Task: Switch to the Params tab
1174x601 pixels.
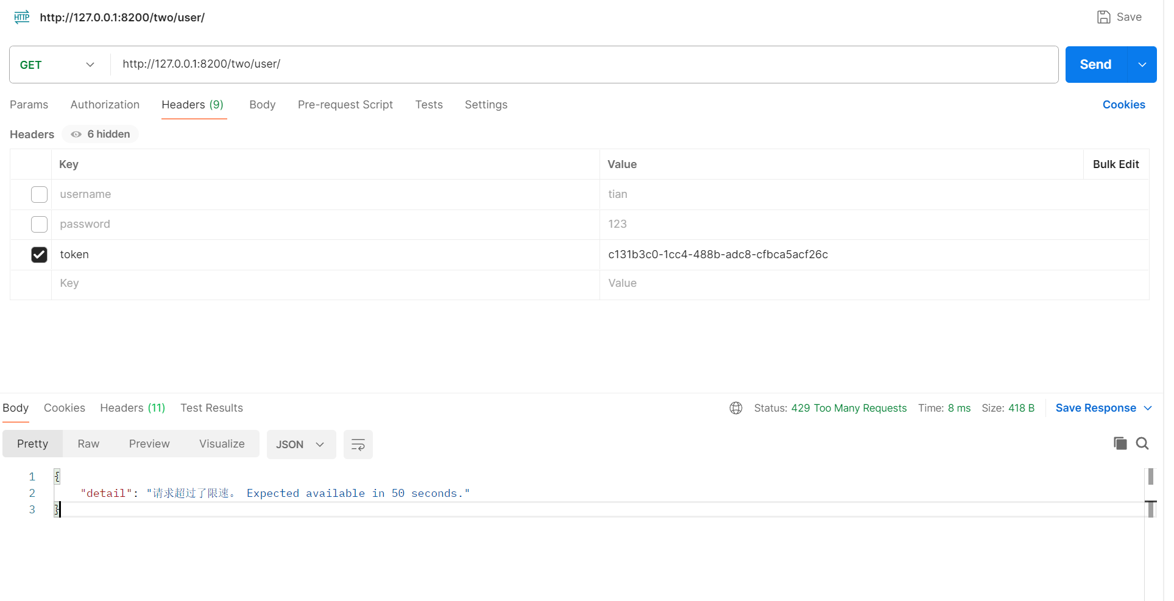Action: (x=29, y=105)
